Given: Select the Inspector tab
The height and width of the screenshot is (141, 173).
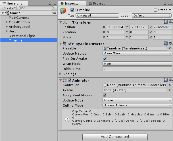Looking at the screenshot, I should [72, 3].
